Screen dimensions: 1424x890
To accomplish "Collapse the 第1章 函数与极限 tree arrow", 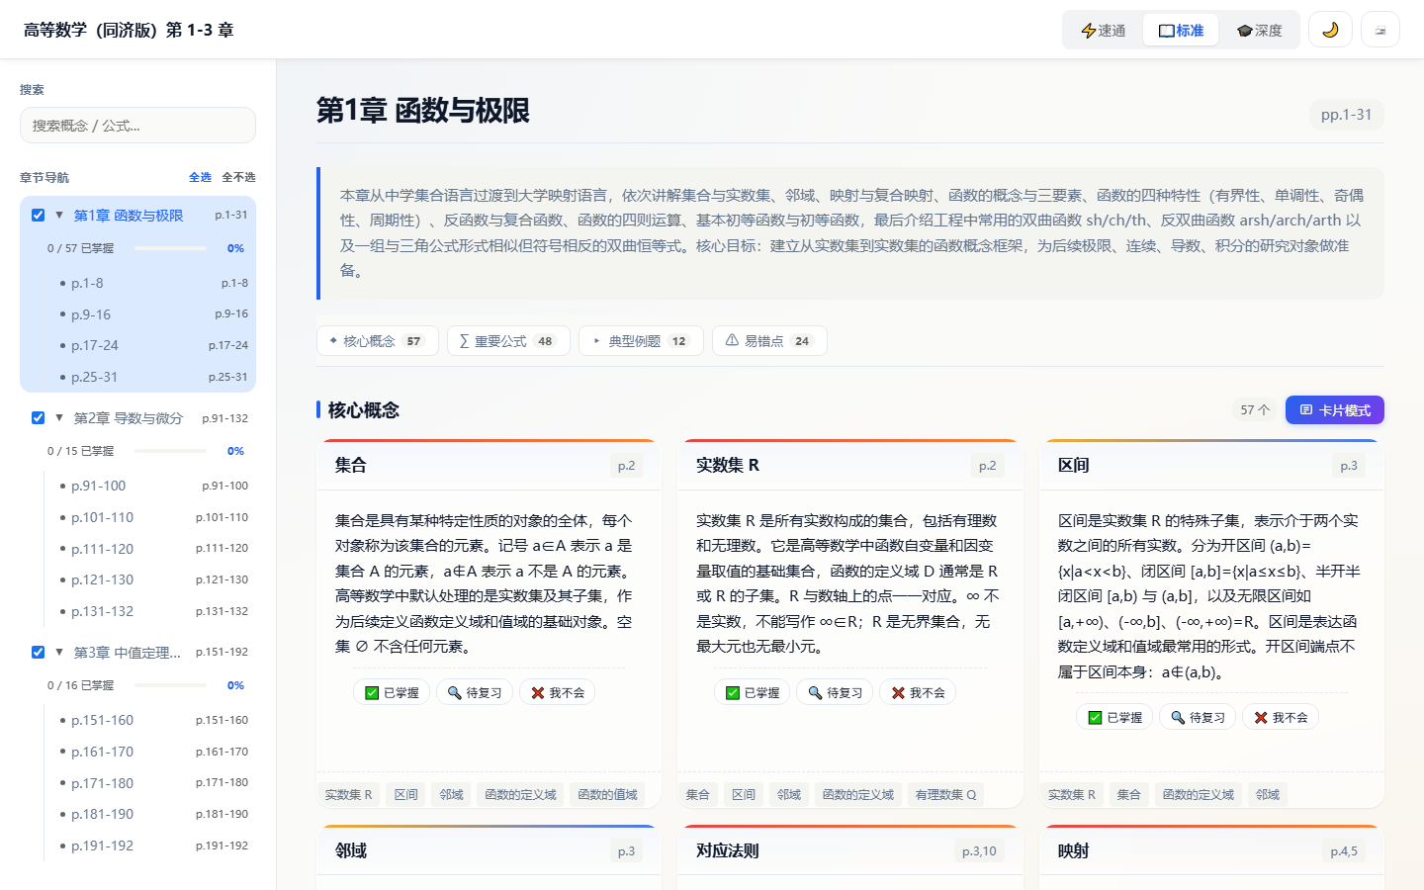I will [59, 216].
